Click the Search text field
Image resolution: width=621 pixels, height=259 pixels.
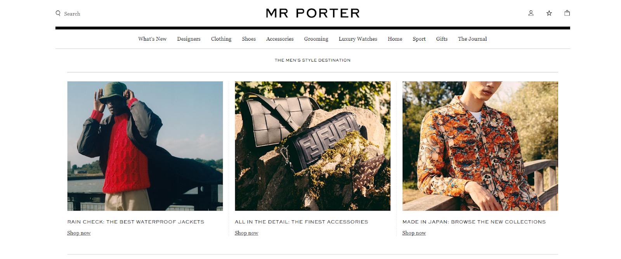coord(72,14)
